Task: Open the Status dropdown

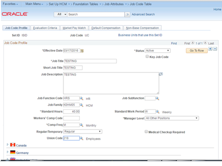Action: pos(158,51)
